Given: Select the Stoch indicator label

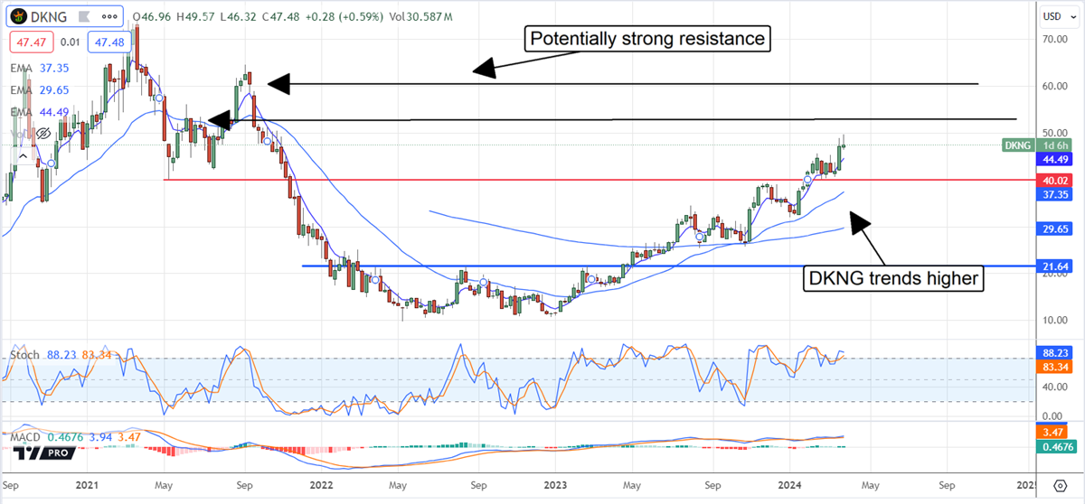Looking at the screenshot, I should (x=24, y=355).
